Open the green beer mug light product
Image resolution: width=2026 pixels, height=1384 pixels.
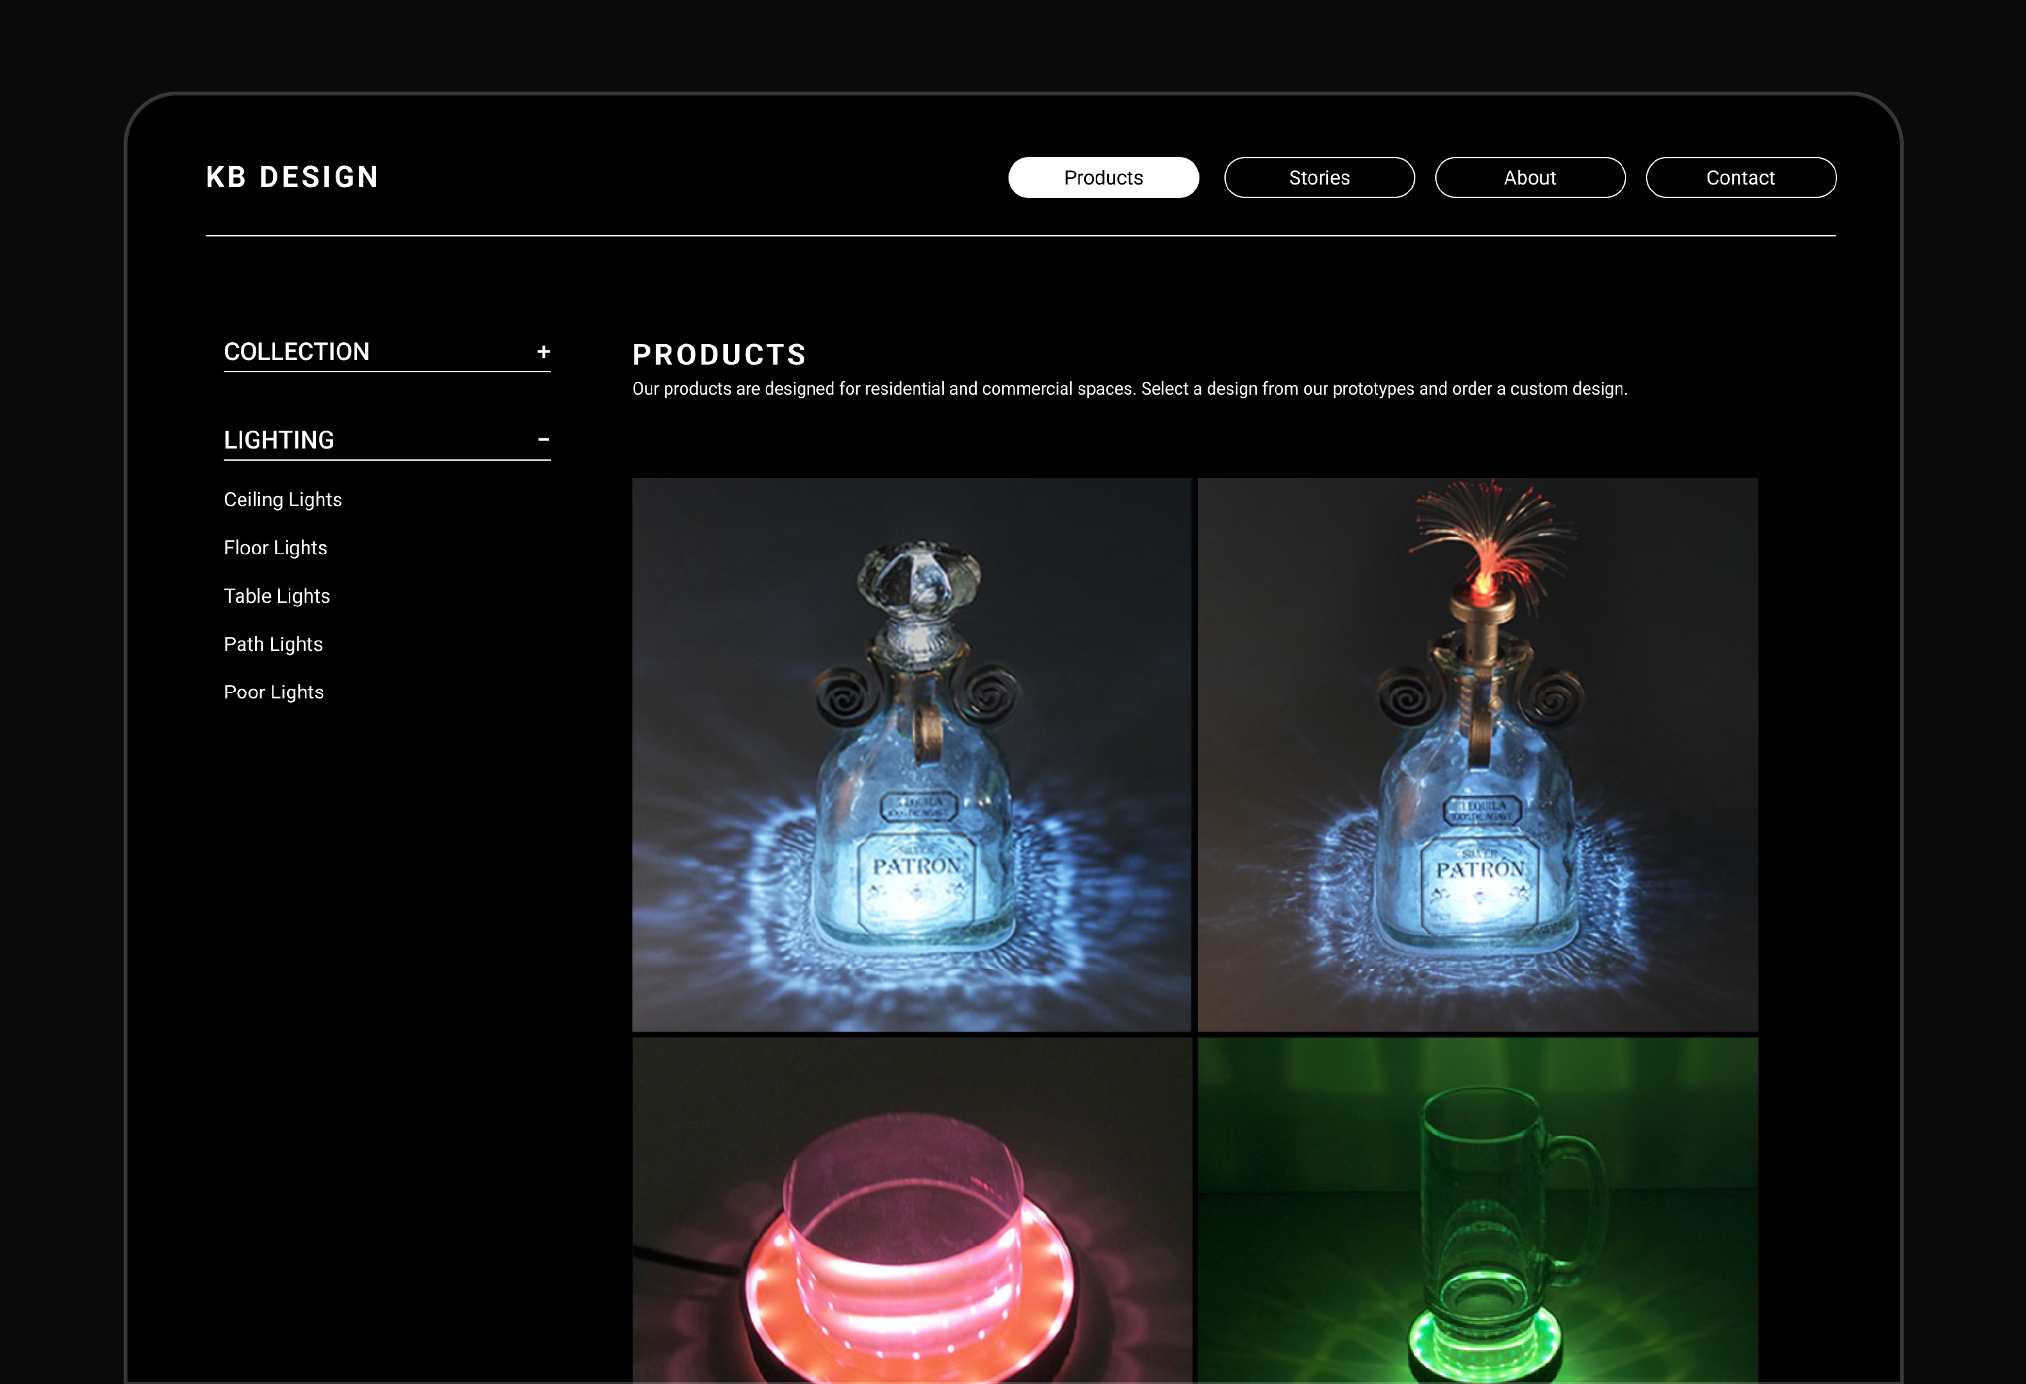click(1478, 1210)
